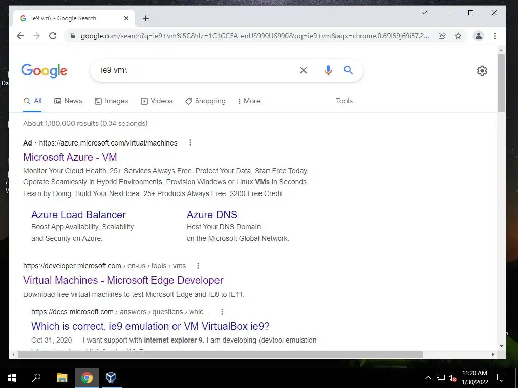The height and width of the screenshot is (388, 518).
Task: Show hidden system tray icons
Action: [x=428, y=378]
